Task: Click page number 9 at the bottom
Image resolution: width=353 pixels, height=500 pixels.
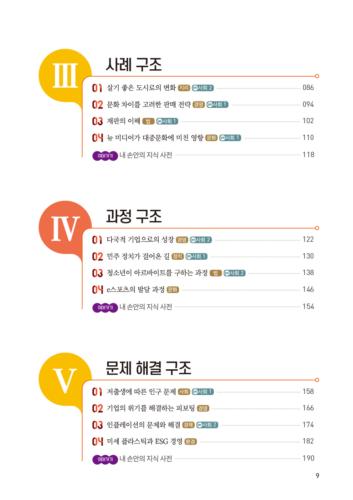Action: pyautogui.click(x=317, y=476)
